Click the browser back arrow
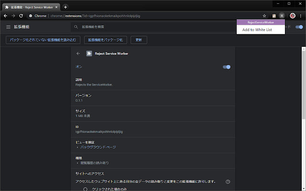 coord(5,16)
